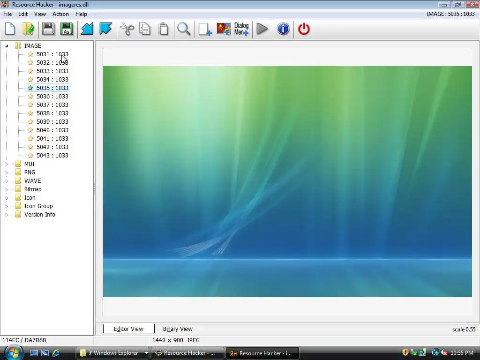Click the IMAGE folder label
This screenshot has width=480, height=360.
[x=33, y=45]
